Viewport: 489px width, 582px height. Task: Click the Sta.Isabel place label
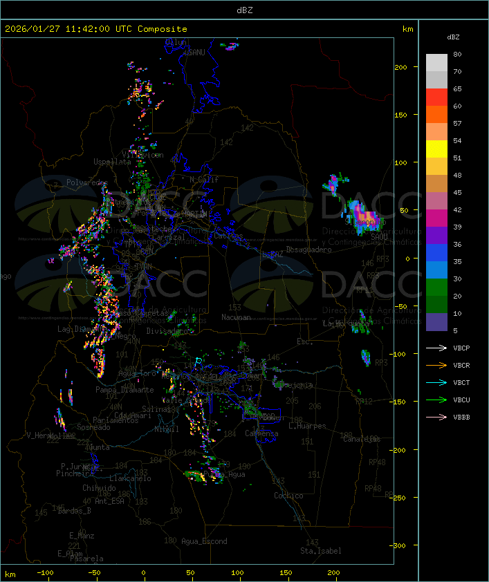(321, 551)
